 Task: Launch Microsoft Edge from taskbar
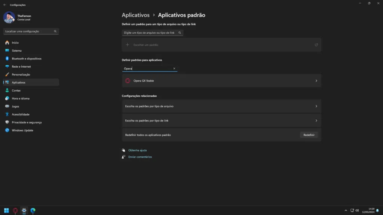tap(33, 211)
